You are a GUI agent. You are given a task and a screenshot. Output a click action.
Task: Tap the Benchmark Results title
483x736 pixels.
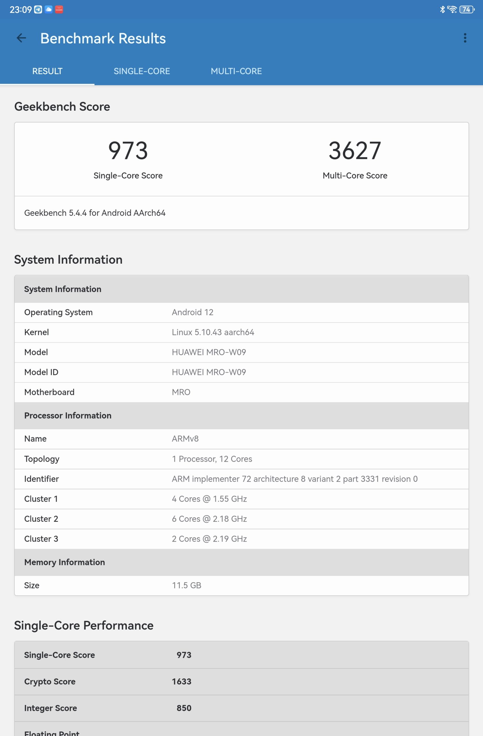[x=103, y=38]
